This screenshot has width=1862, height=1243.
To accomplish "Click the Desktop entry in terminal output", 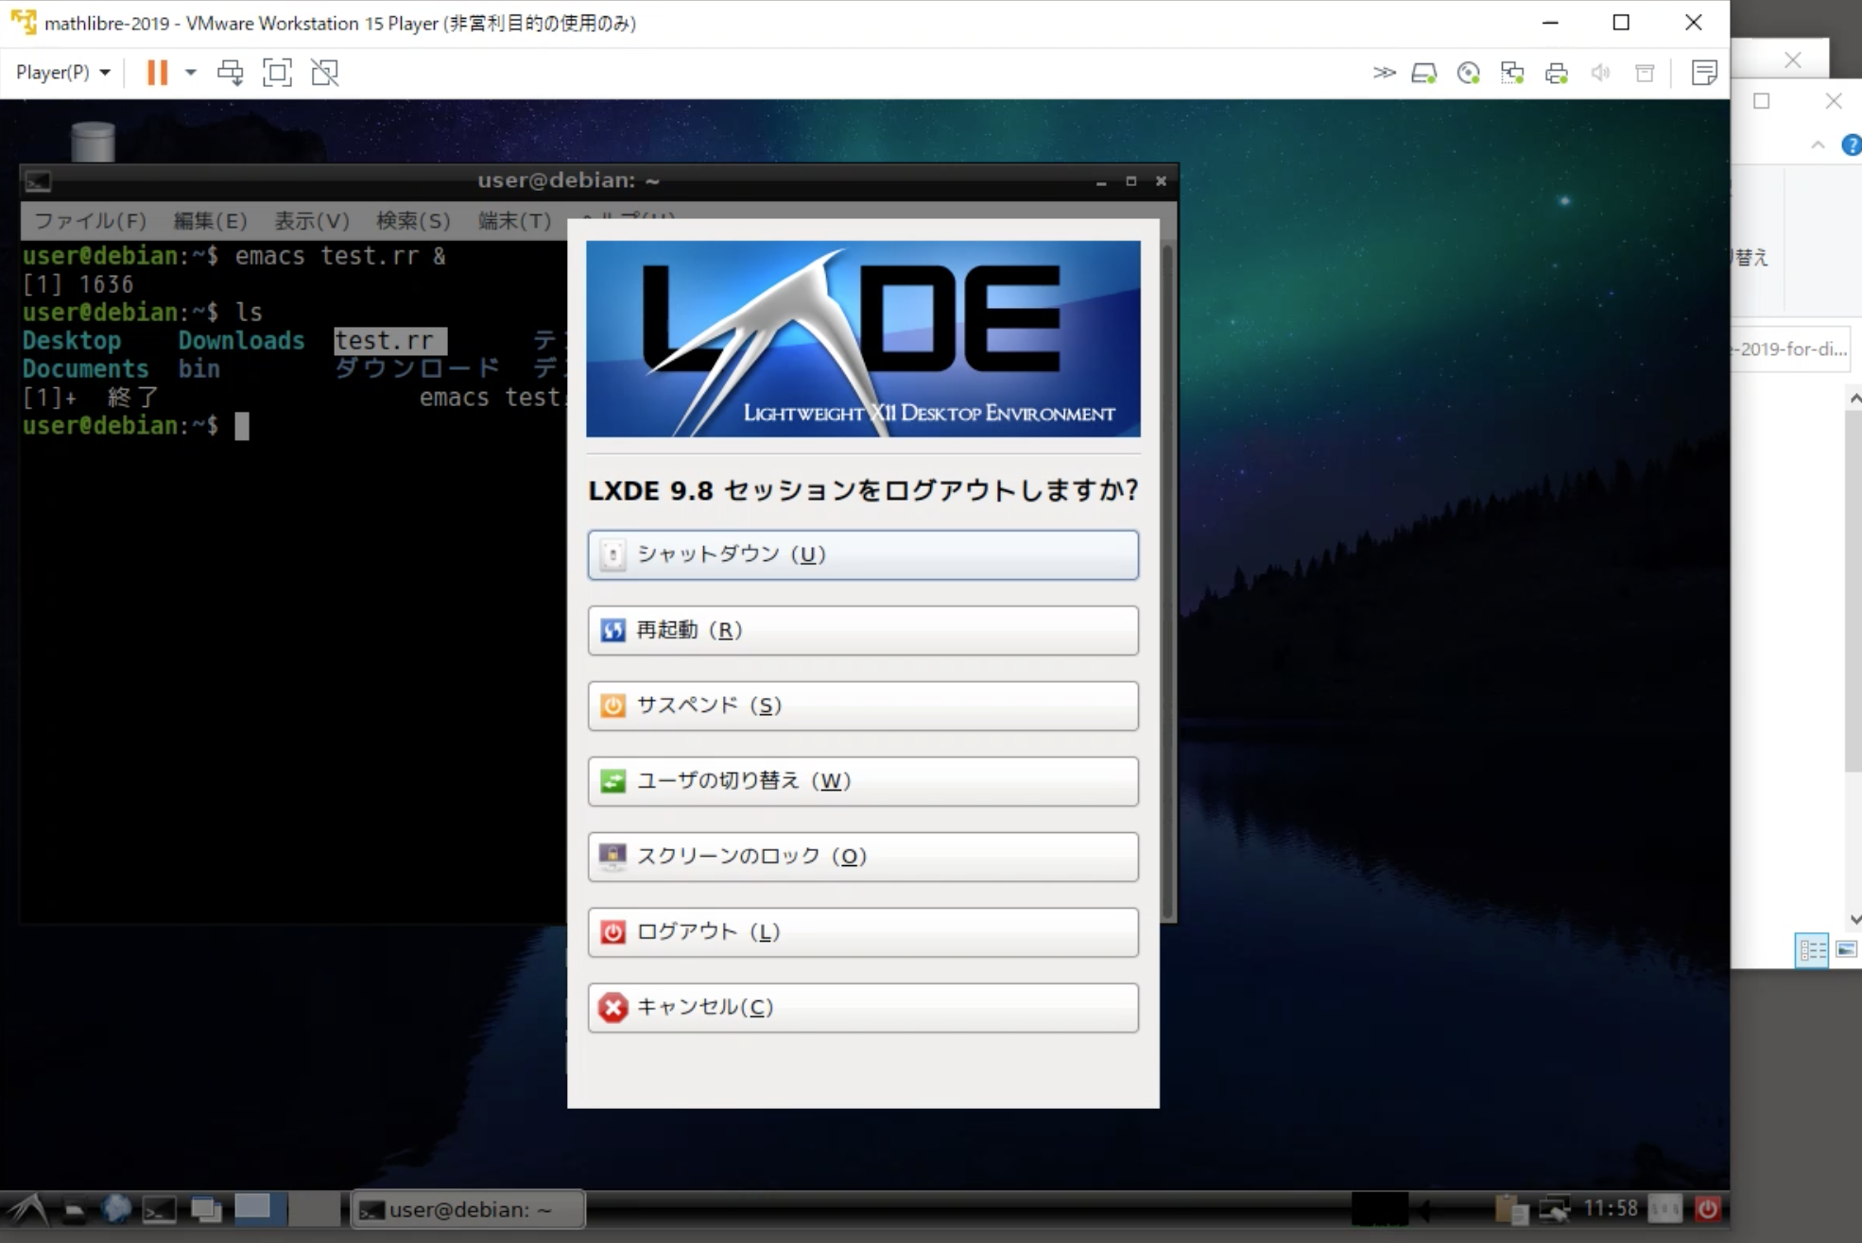I will 72,340.
